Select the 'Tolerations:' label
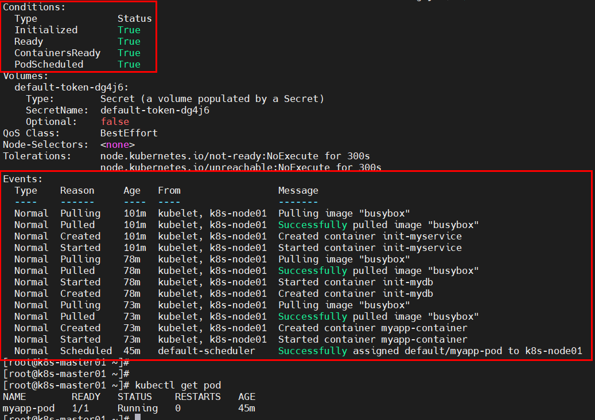Image resolution: width=595 pixels, height=420 pixels. (37, 156)
